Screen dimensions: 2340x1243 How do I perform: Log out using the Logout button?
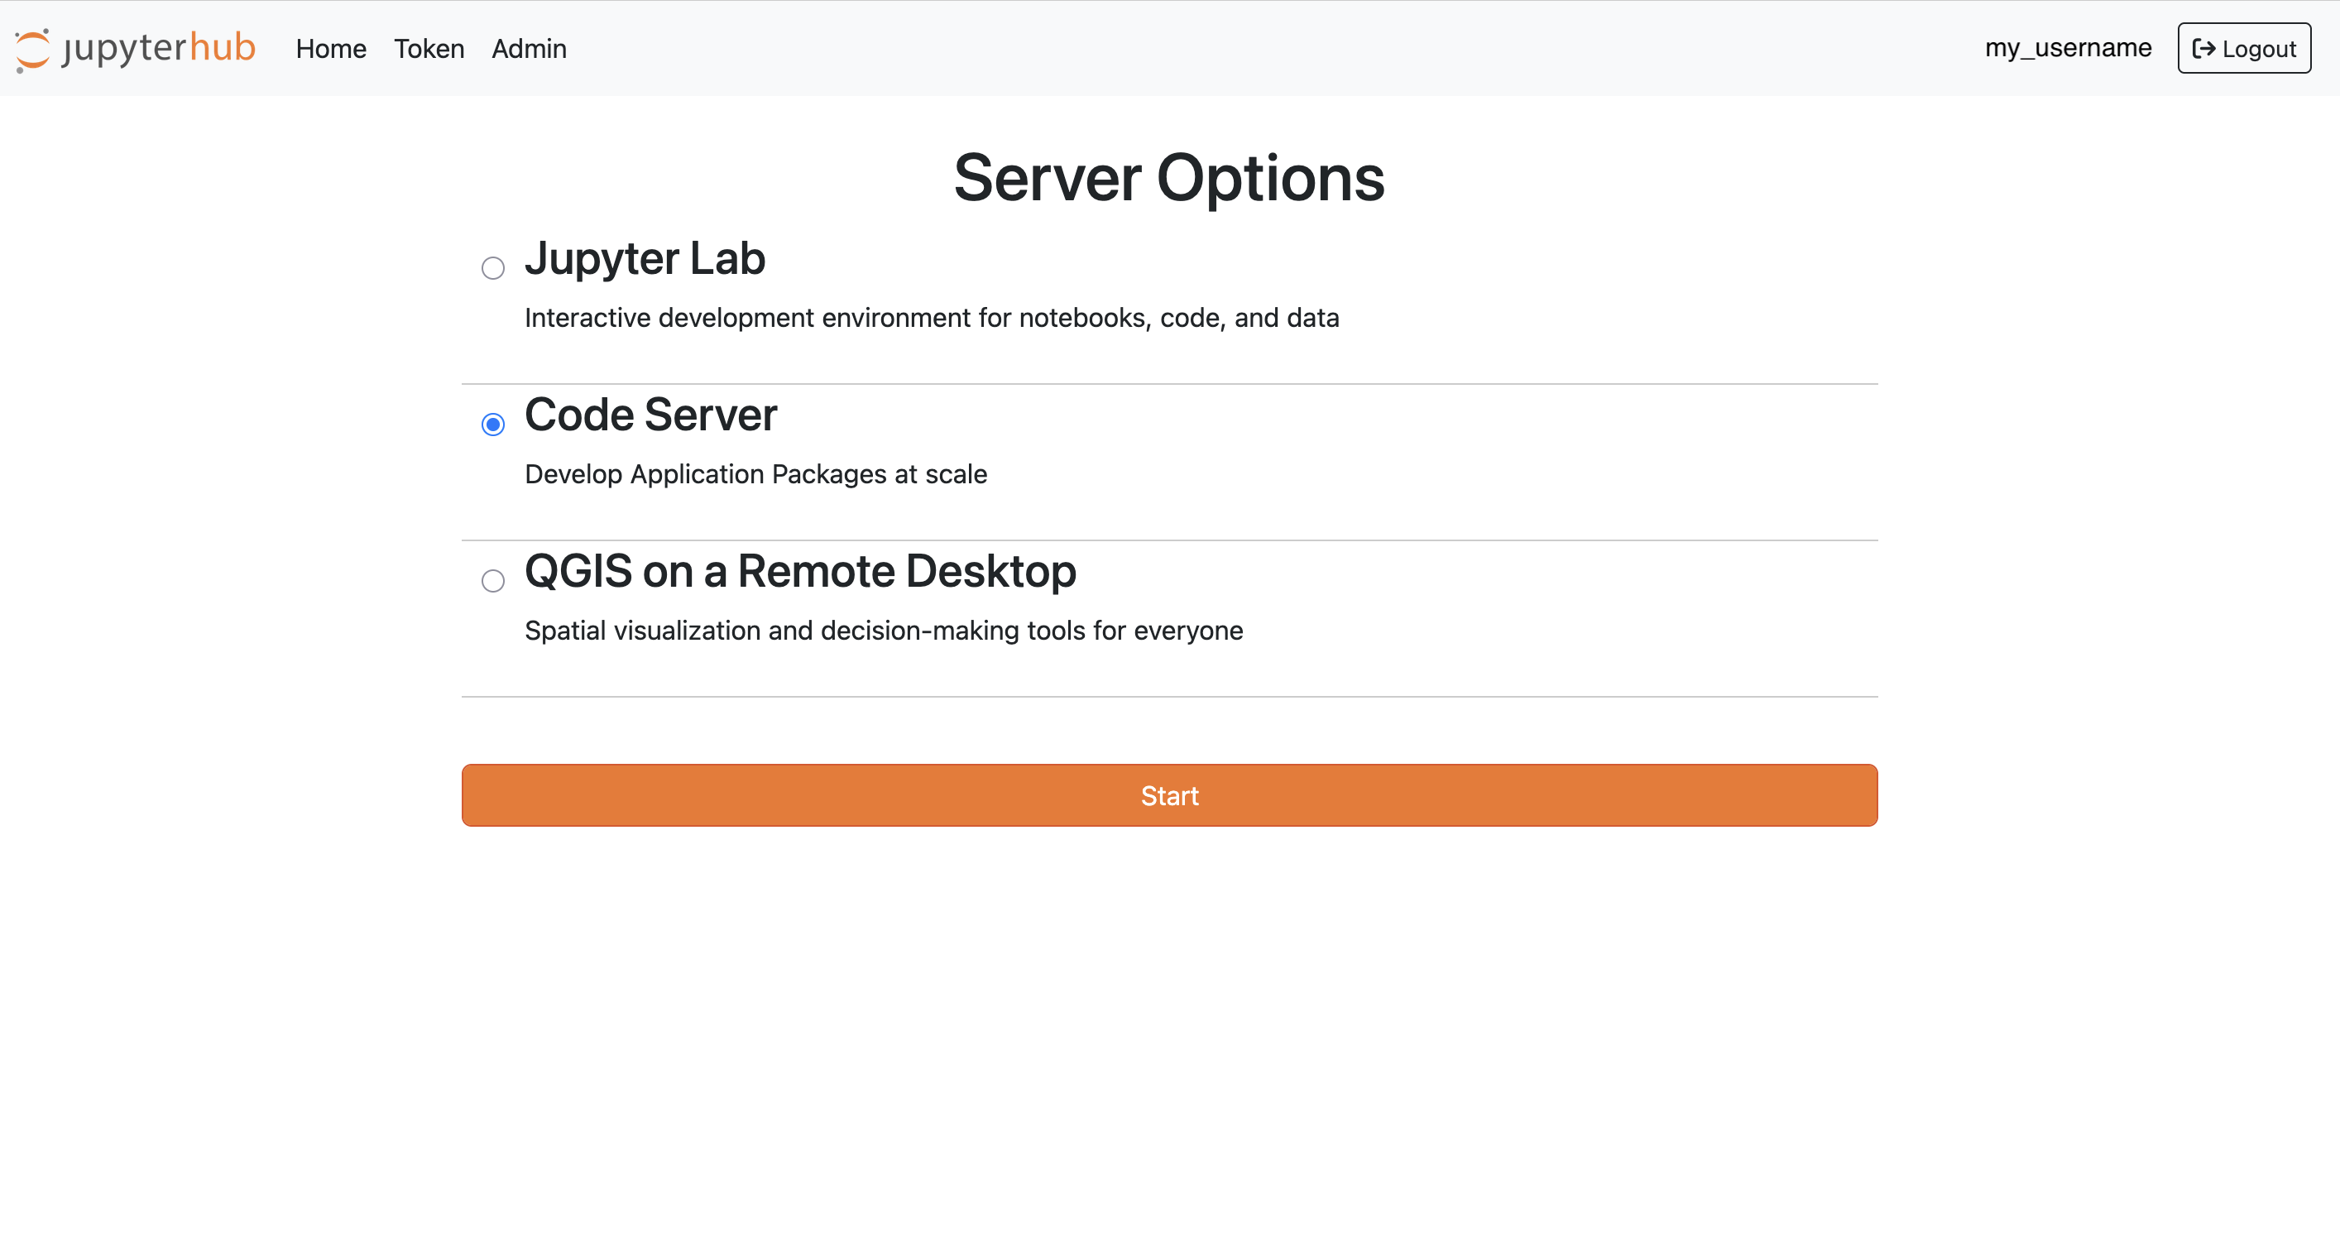tap(2244, 48)
